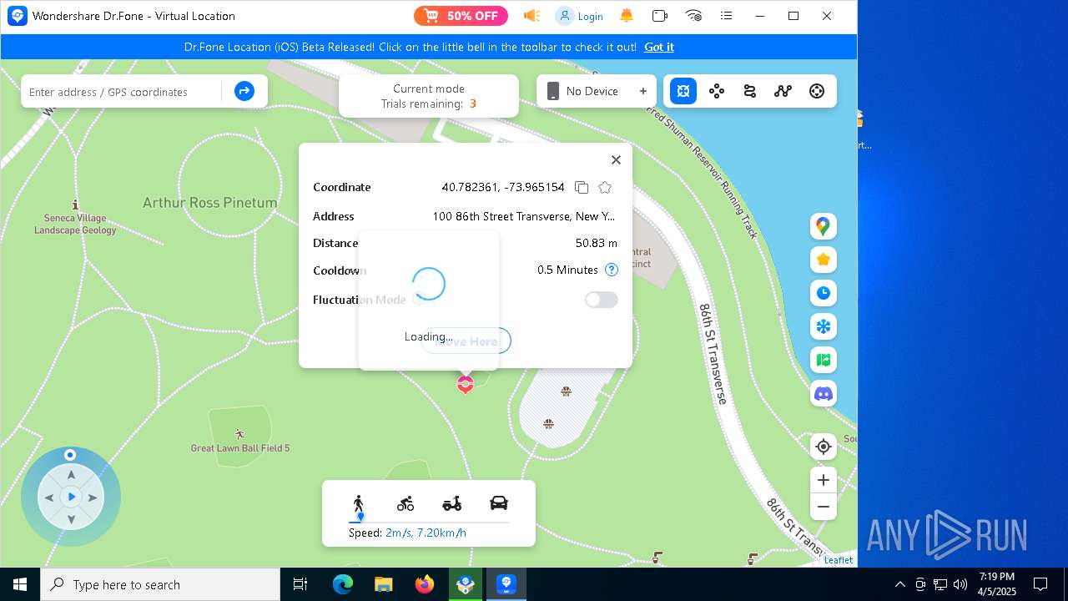Click the snowflake cooldown icon on sidebar

coord(824,326)
